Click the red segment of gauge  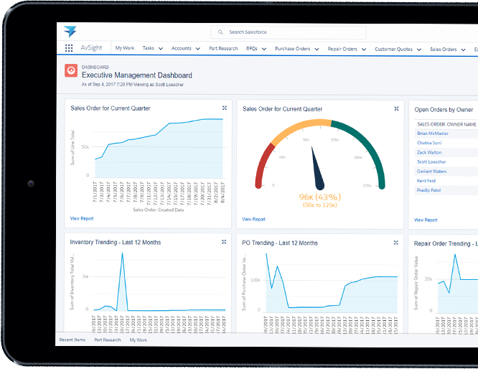[x=263, y=164]
